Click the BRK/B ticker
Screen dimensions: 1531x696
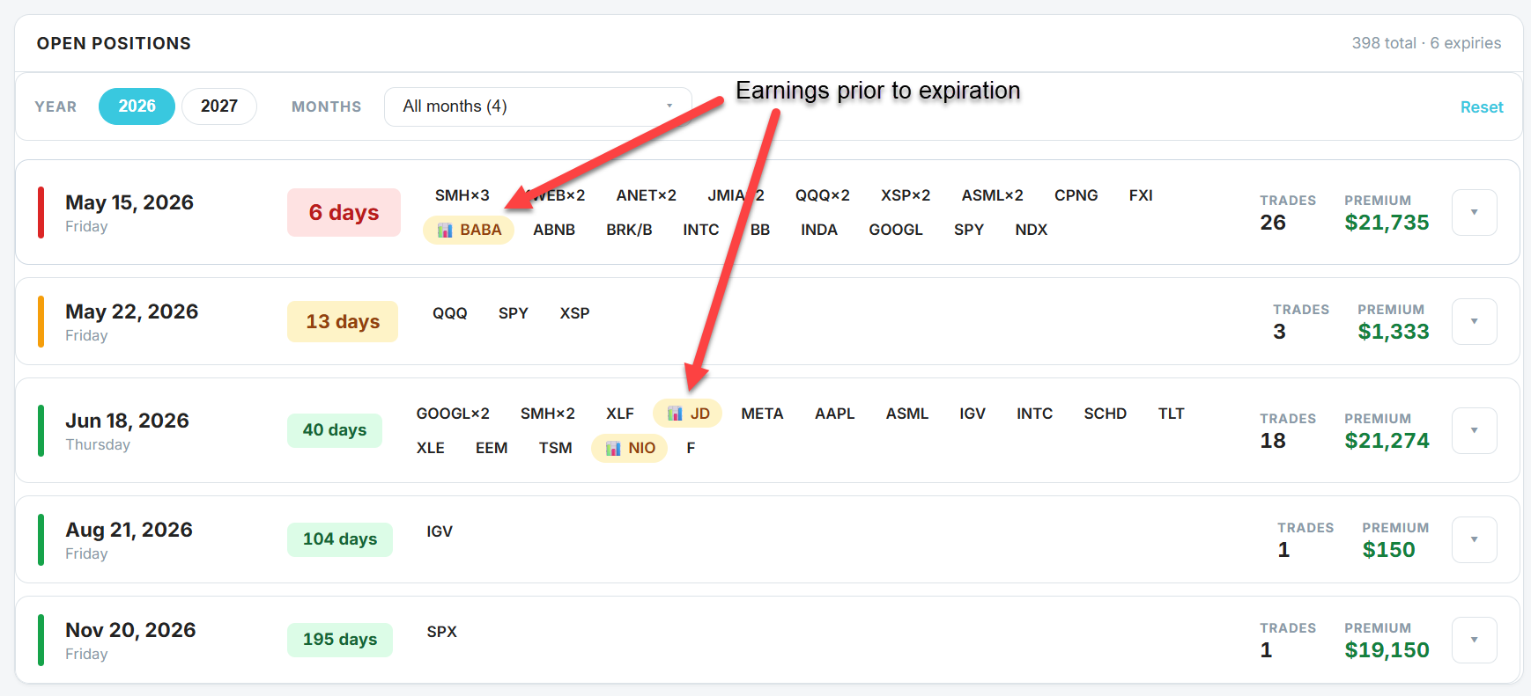(x=629, y=230)
